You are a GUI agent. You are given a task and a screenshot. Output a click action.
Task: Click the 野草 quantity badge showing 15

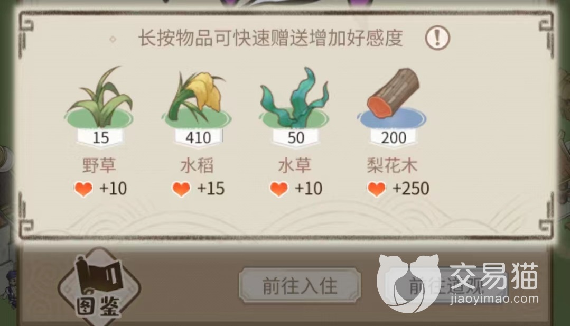[100, 138]
